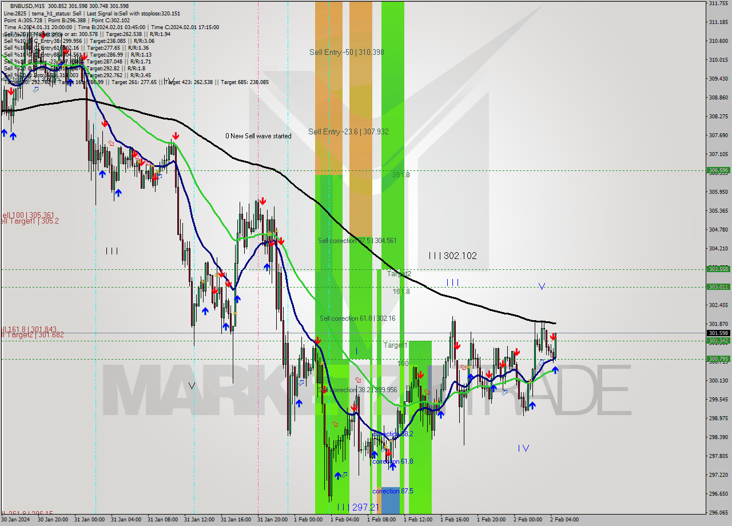
Task: Click the 'BNBUSD,M15' symbol title
Action: tap(28, 5)
